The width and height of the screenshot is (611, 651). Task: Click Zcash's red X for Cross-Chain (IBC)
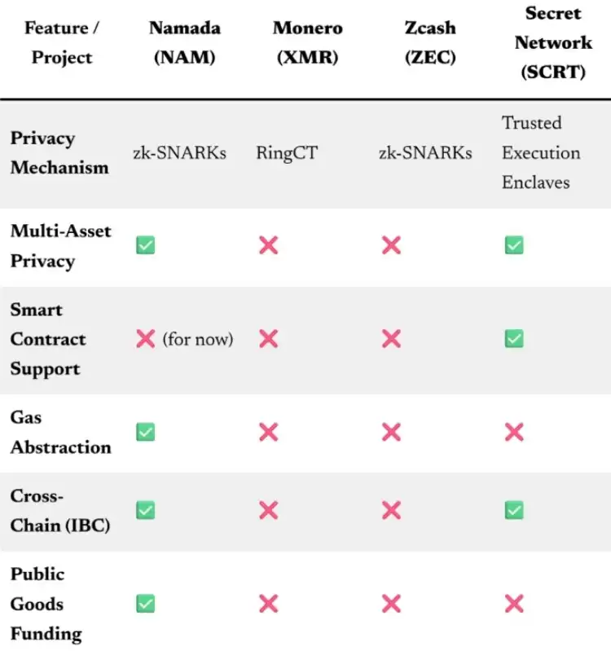point(391,510)
